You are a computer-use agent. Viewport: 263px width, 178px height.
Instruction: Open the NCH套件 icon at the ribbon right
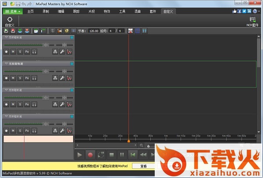pos(252,21)
